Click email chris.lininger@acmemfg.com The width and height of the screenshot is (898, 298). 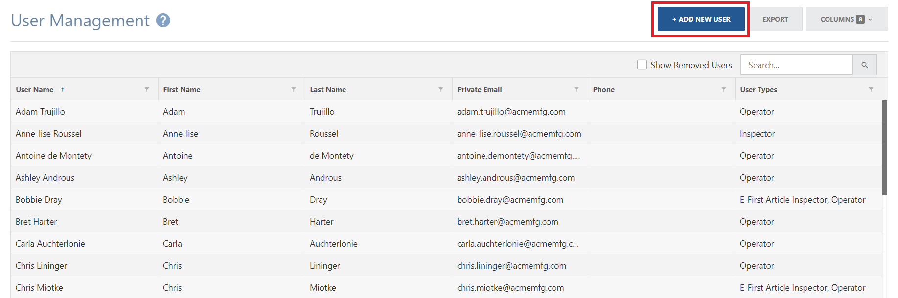(x=512, y=266)
